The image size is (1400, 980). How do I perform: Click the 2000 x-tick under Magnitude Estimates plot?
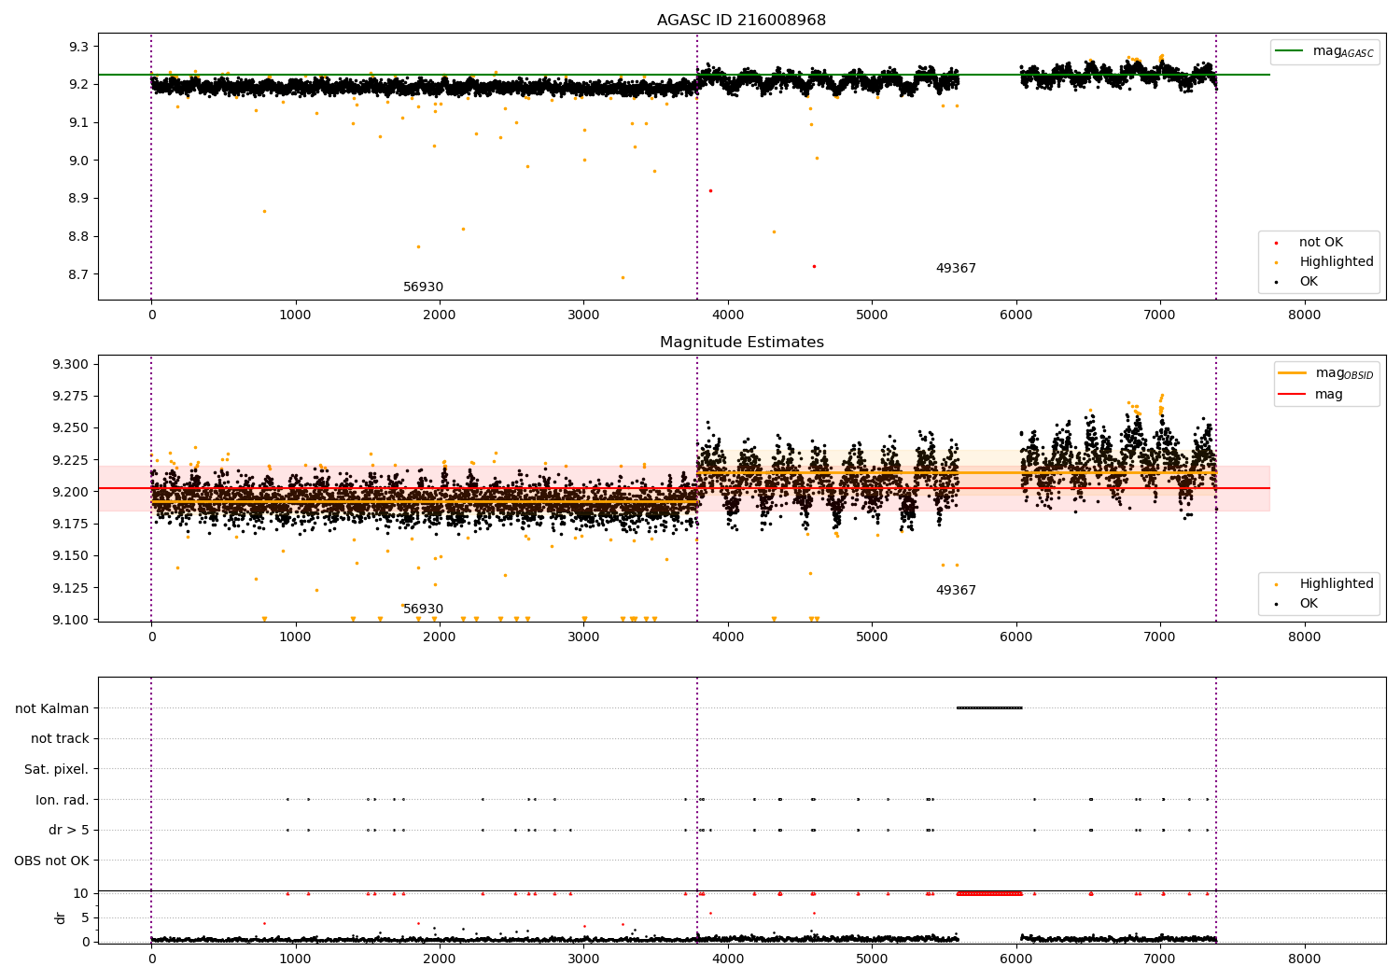click(x=440, y=637)
